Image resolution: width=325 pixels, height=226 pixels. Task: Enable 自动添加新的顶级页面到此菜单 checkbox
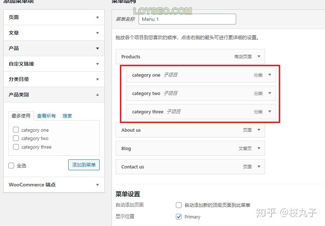coord(179,205)
